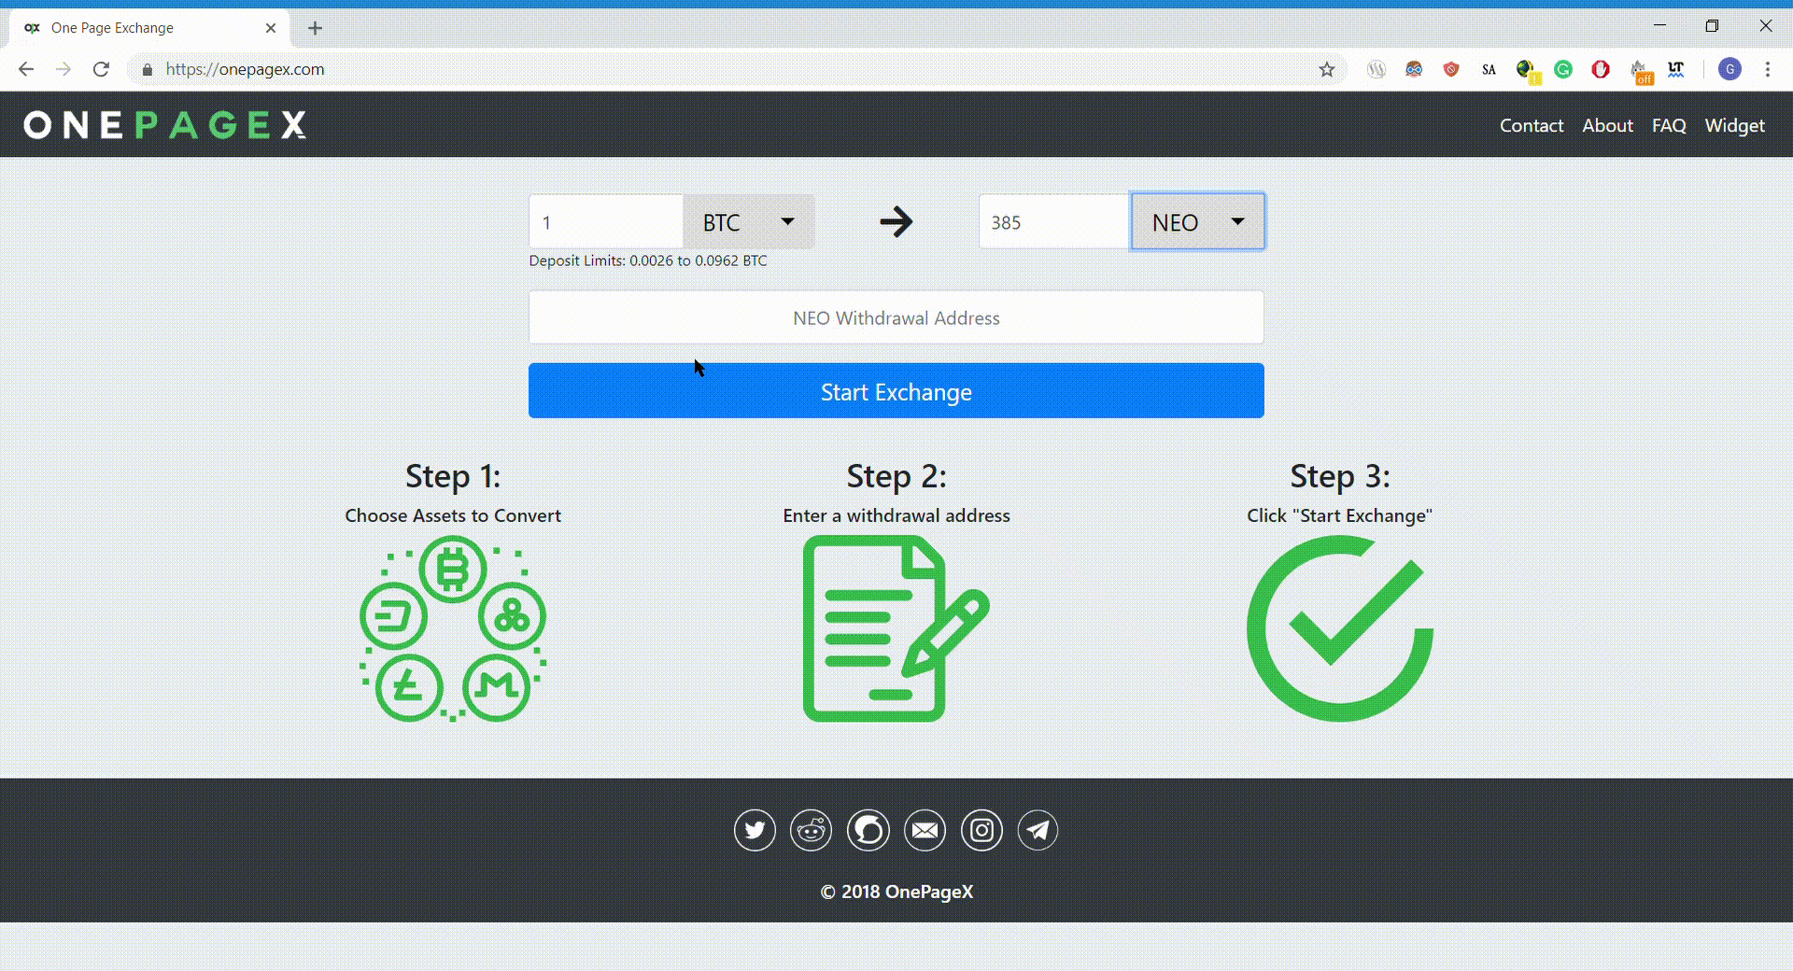Open the Google profile avatar G
This screenshot has width=1793, height=971.
[1729, 69]
